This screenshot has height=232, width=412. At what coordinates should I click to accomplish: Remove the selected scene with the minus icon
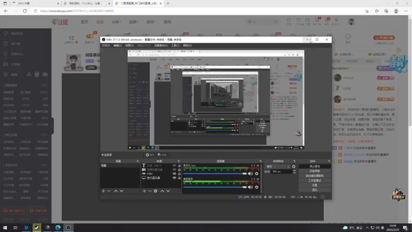click(109, 191)
